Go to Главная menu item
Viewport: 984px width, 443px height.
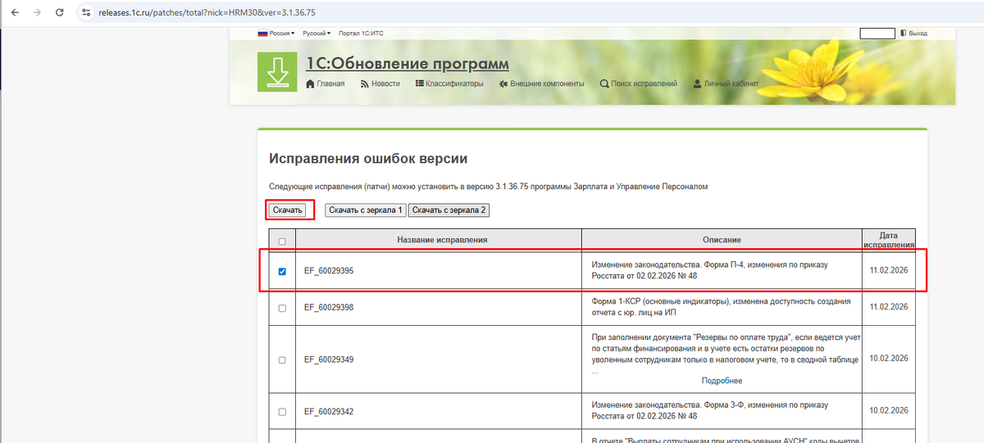tap(325, 84)
